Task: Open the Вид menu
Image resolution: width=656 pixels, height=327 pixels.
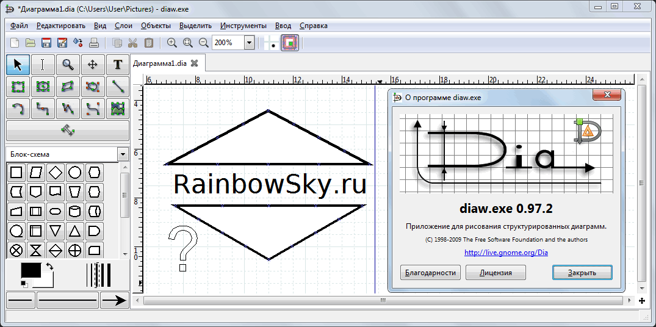Action: coord(101,26)
